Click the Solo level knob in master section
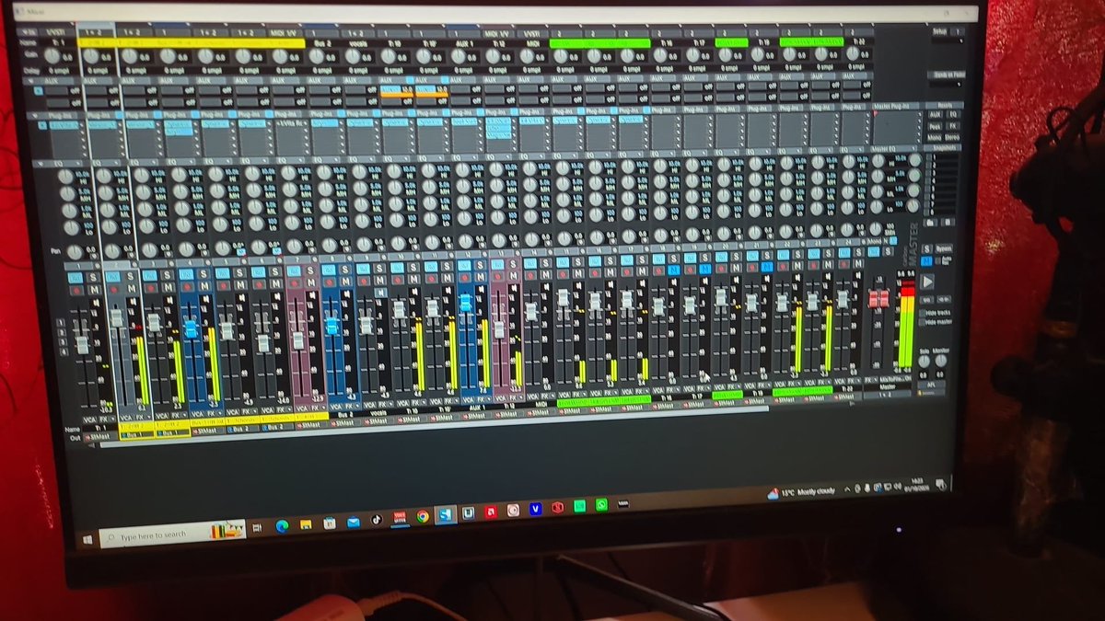 pyautogui.click(x=924, y=361)
